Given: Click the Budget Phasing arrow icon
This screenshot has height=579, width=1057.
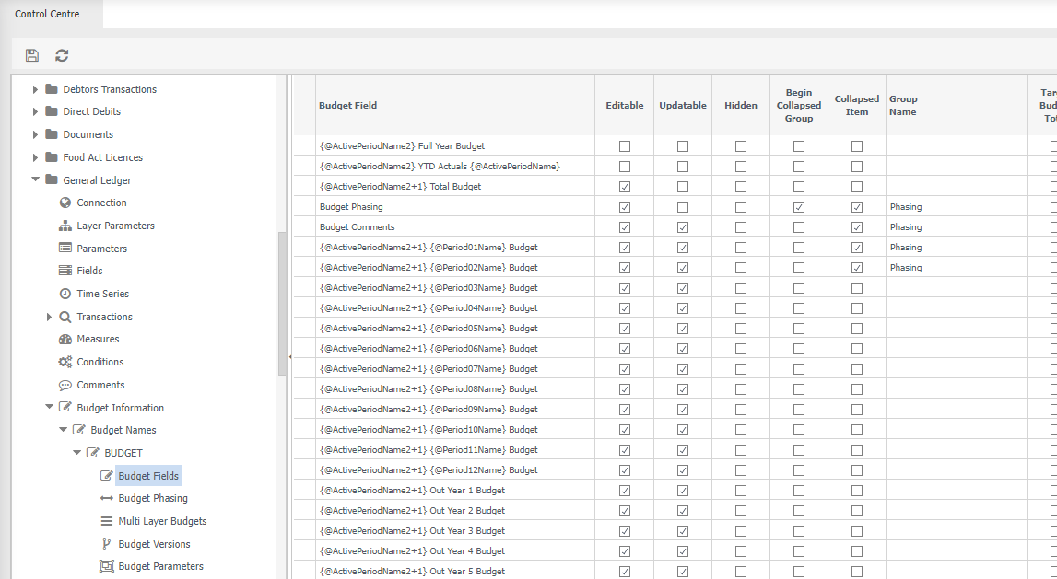Looking at the screenshot, I should click(x=107, y=497).
